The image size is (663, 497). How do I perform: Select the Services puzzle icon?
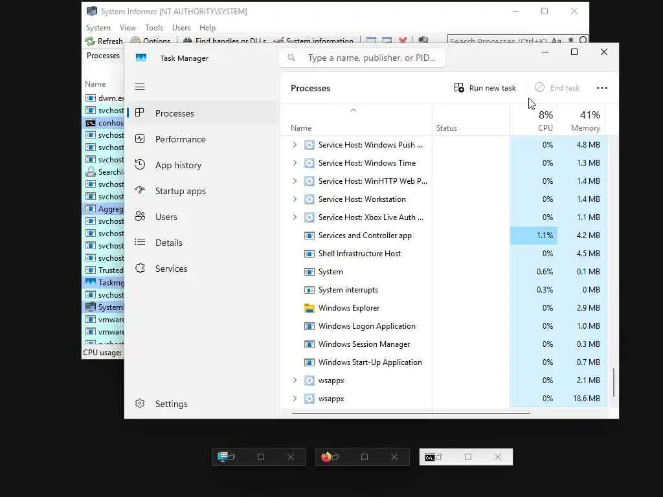(140, 268)
